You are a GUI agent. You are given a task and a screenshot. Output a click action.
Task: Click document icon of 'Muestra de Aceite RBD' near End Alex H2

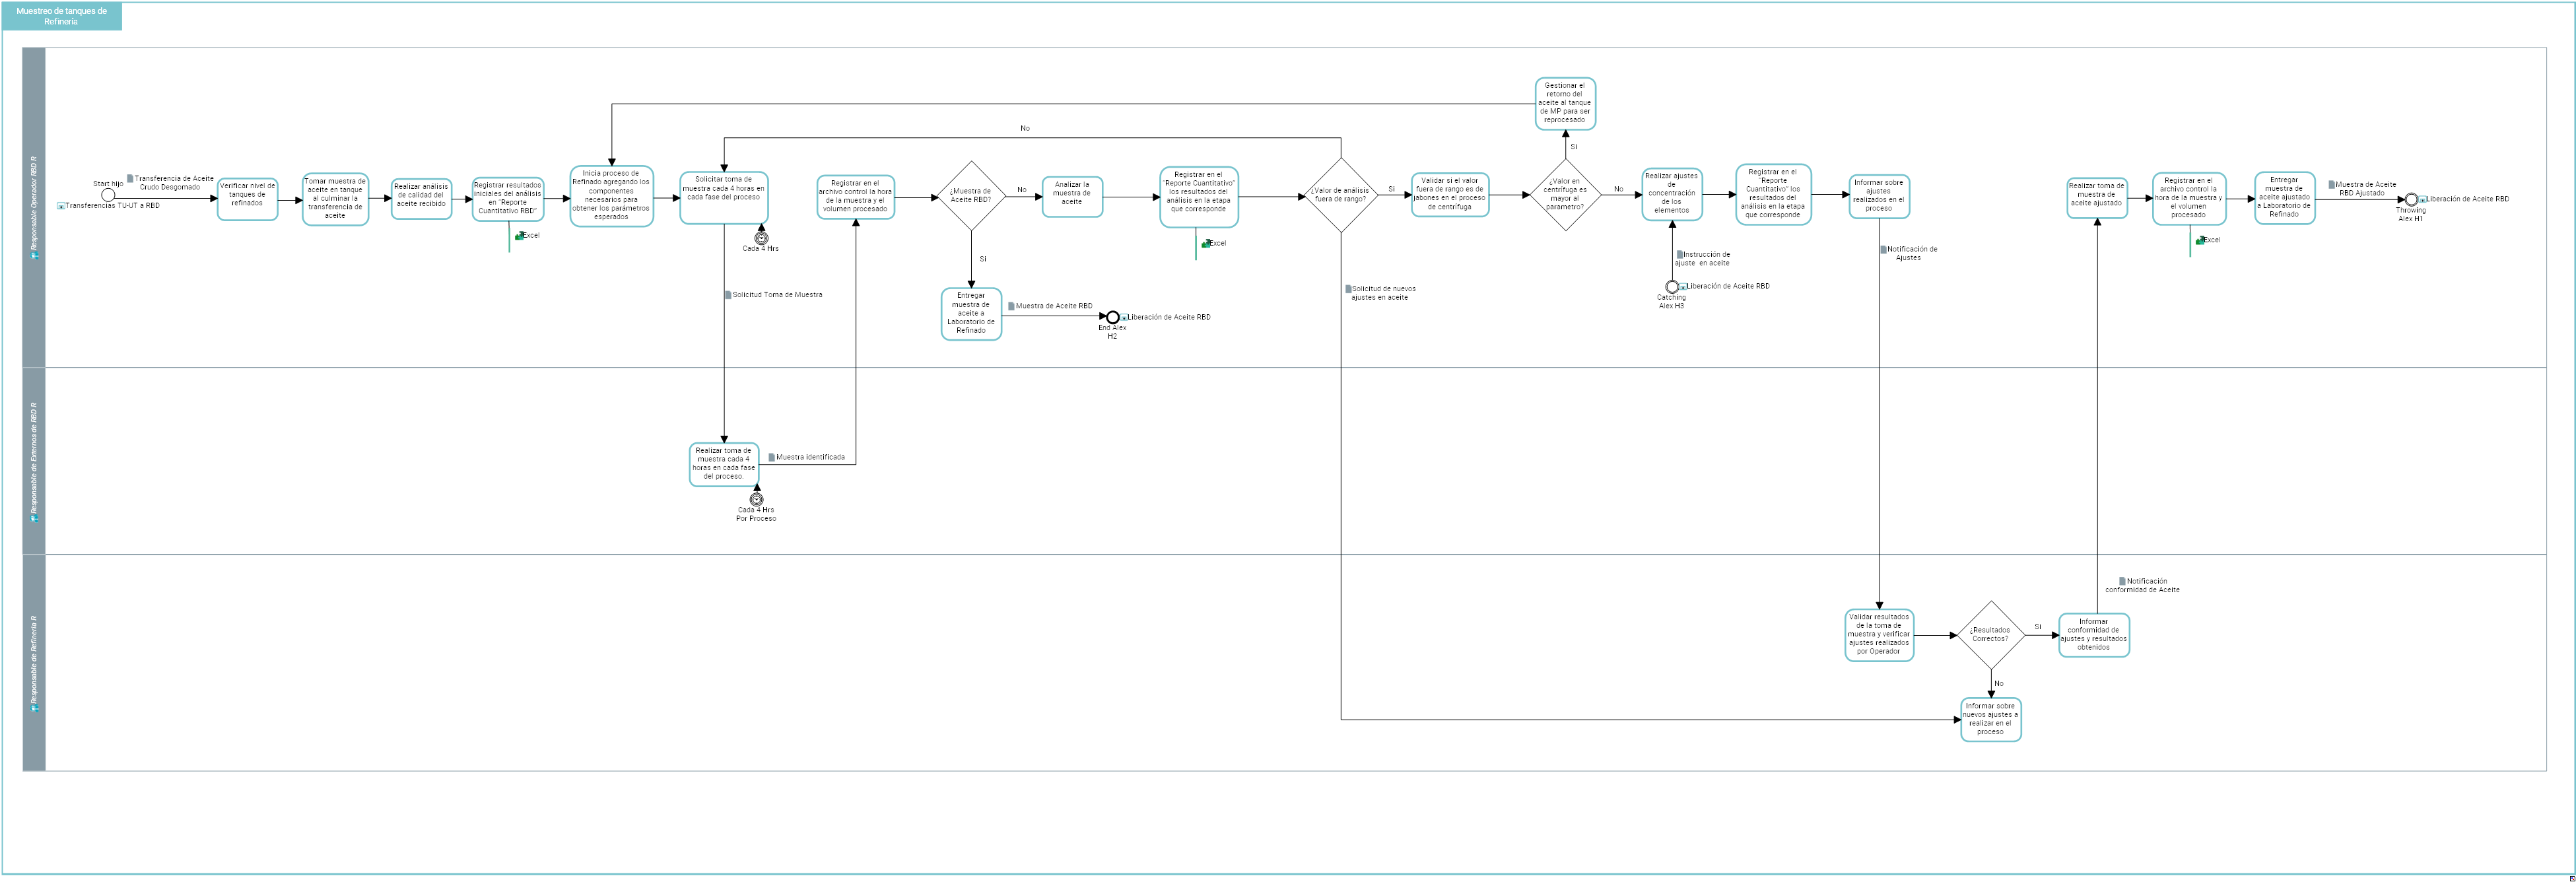(1011, 306)
